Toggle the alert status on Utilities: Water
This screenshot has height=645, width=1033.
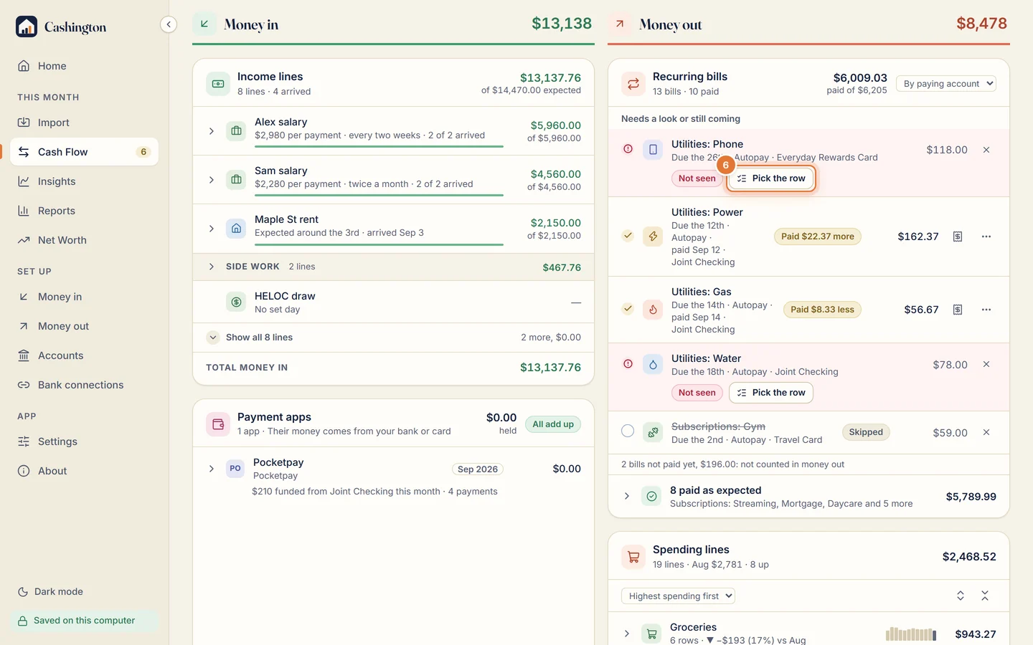(x=628, y=364)
